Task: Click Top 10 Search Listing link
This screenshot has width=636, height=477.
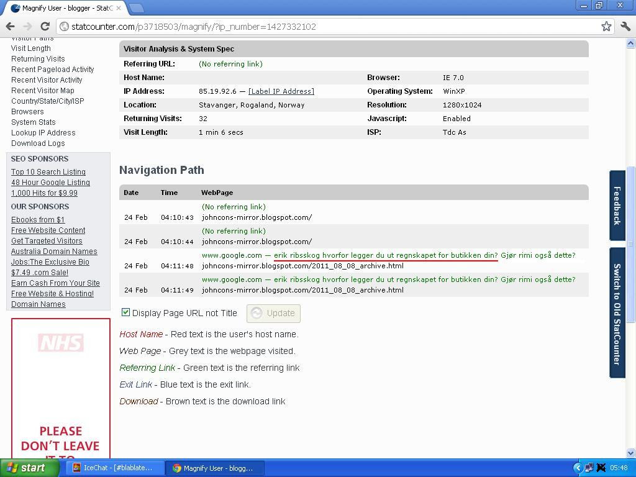Action: 48,172
